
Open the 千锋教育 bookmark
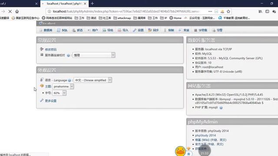(x=234, y=18)
